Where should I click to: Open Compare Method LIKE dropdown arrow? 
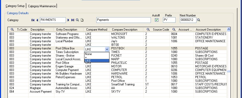[x=107, y=49]
